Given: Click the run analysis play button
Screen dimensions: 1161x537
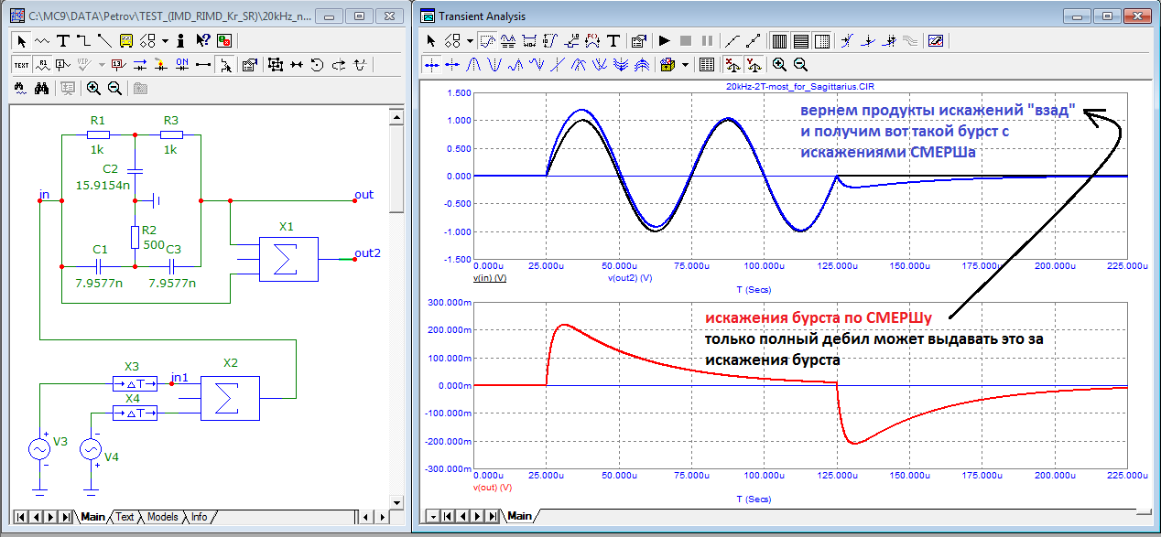Looking at the screenshot, I should click(x=665, y=40).
